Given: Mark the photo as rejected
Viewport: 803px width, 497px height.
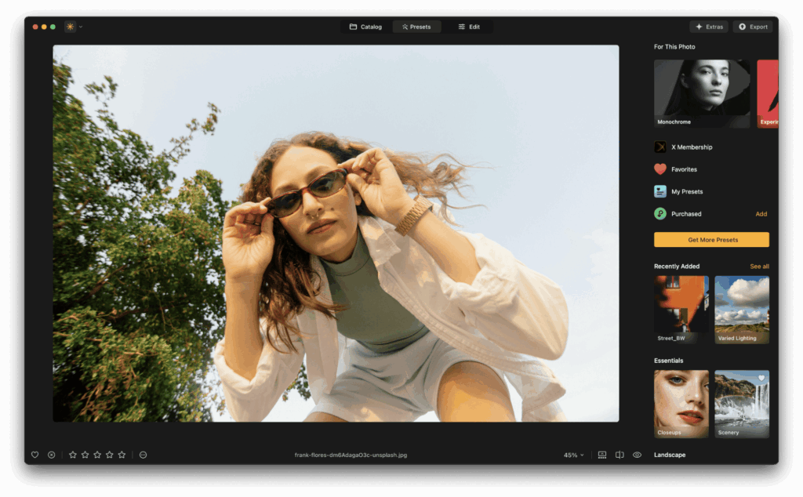Looking at the screenshot, I should click(x=52, y=455).
